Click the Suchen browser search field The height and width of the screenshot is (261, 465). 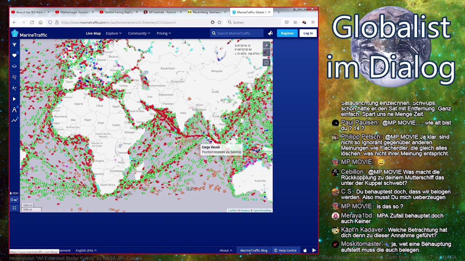(x=253, y=22)
